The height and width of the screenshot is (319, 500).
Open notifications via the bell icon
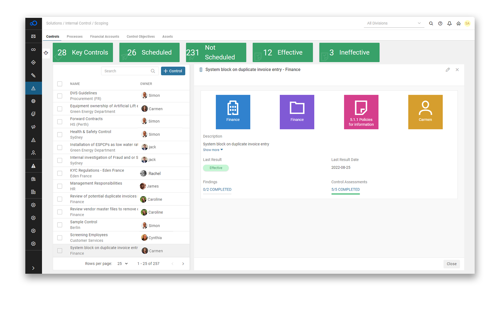[449, 23]
